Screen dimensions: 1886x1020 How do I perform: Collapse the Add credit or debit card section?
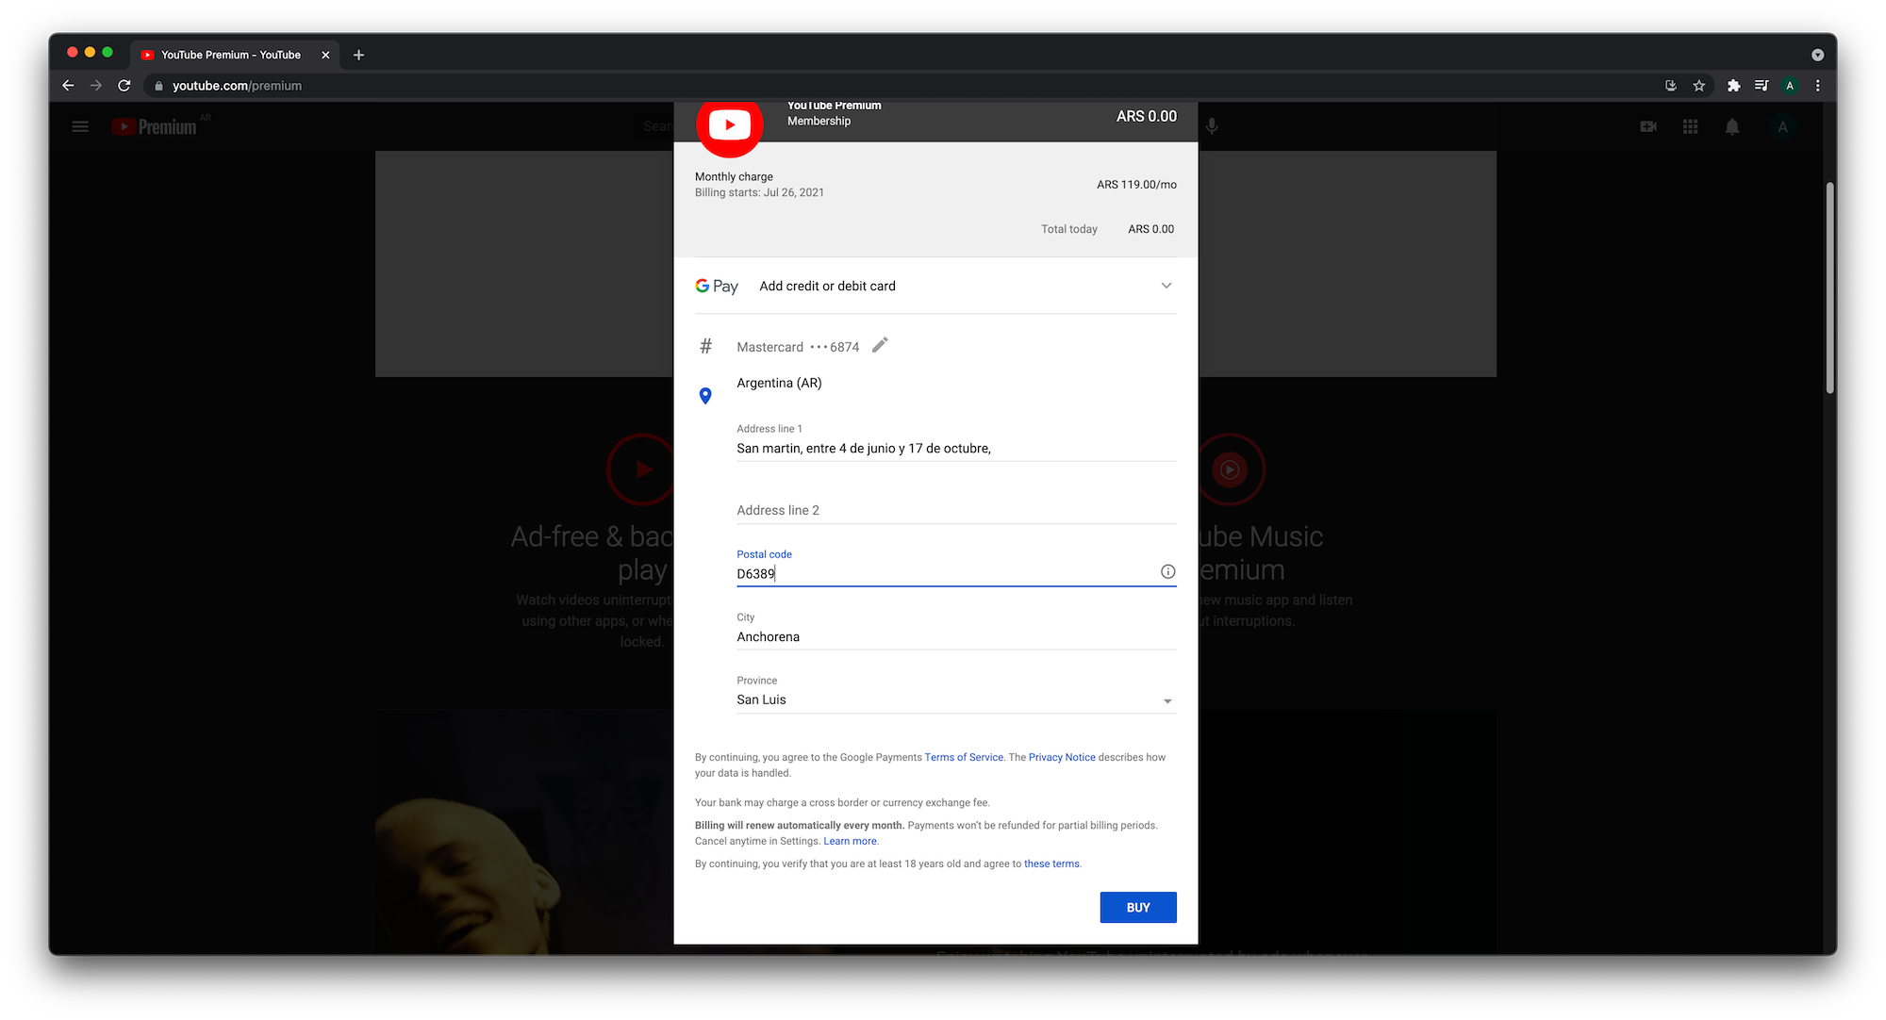point(1166,286)
